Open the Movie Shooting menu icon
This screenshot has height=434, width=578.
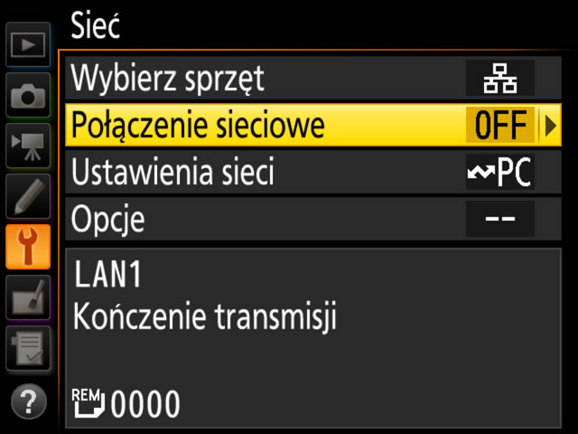tap(28, 146)
